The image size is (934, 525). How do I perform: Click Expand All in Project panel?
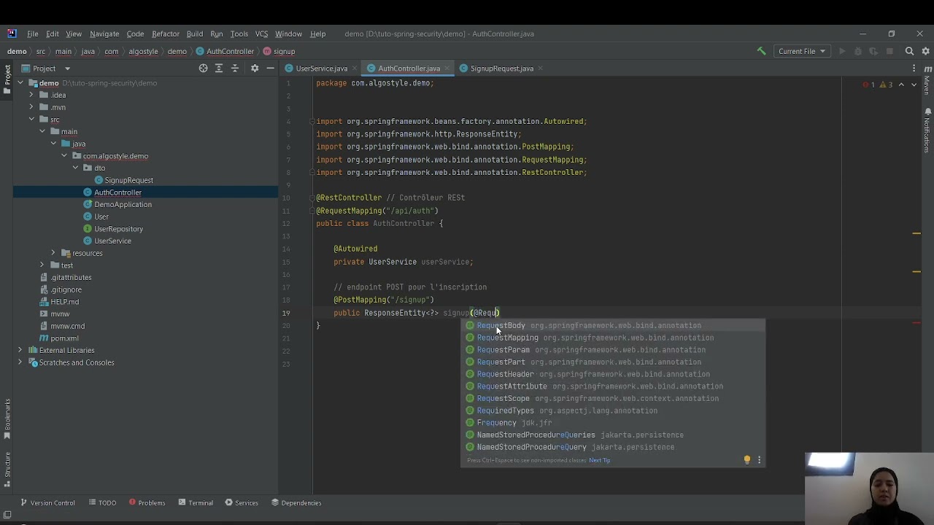[x=219, y=68]
